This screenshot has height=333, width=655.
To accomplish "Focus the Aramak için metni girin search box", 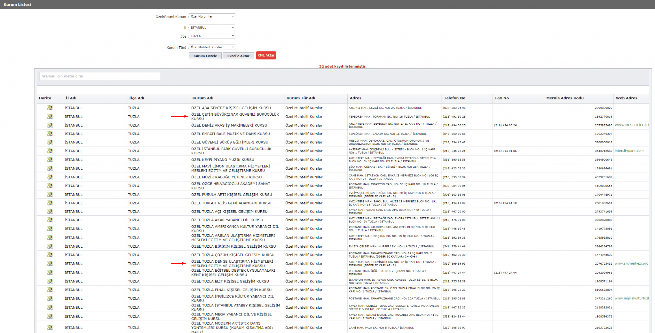I will pos(100,76).
